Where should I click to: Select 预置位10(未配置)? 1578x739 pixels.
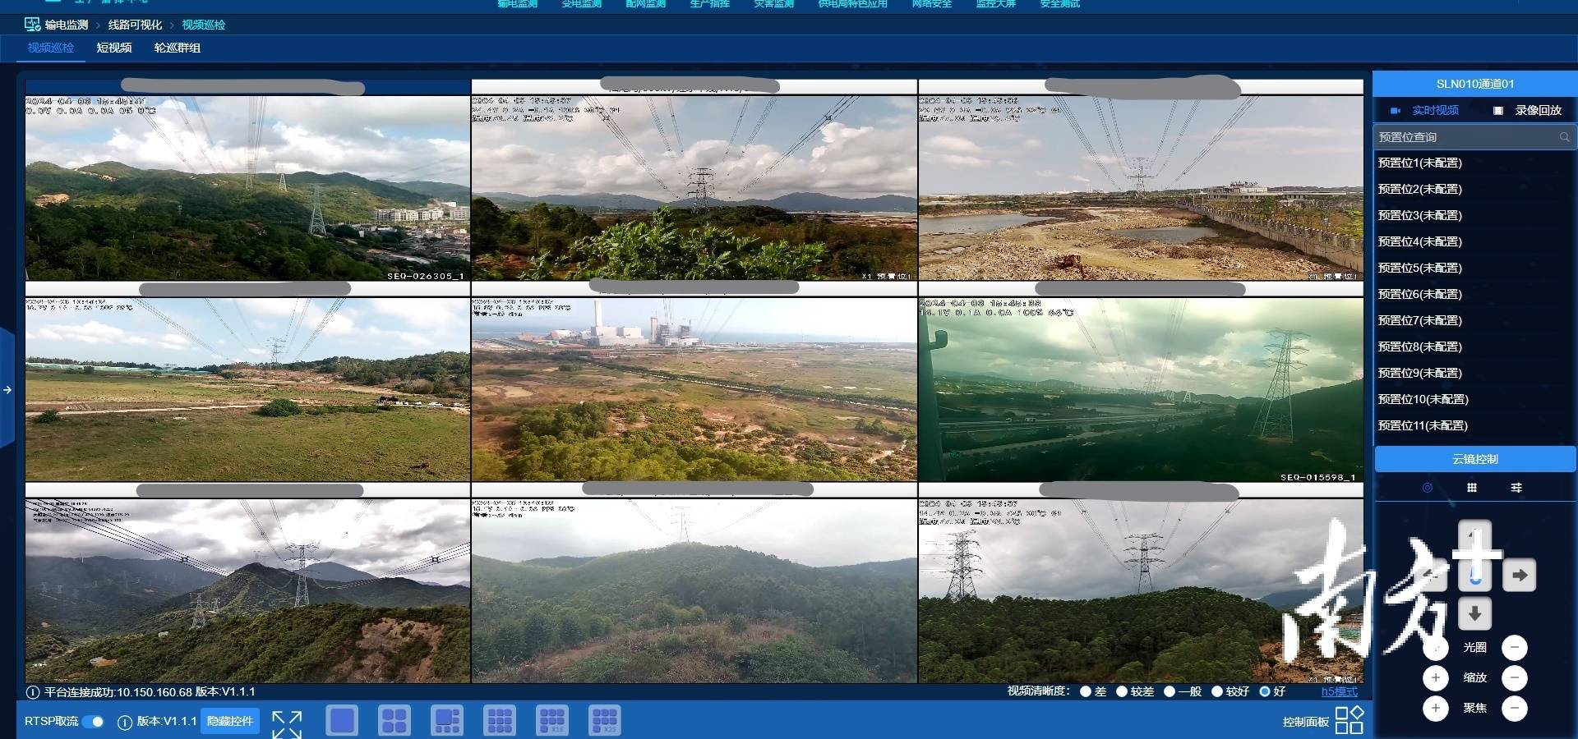[x=1423, y=399]
